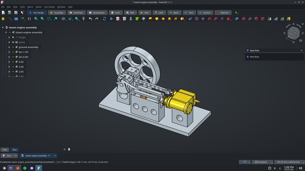
Task: Expand the Joints tree node
Action: (x=9, y=42)
